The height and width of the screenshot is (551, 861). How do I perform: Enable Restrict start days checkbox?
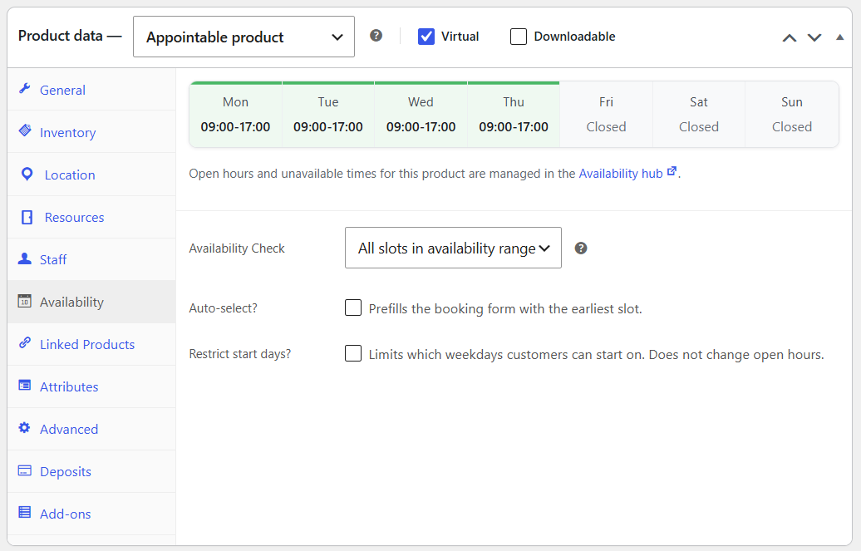coord(353,353)
